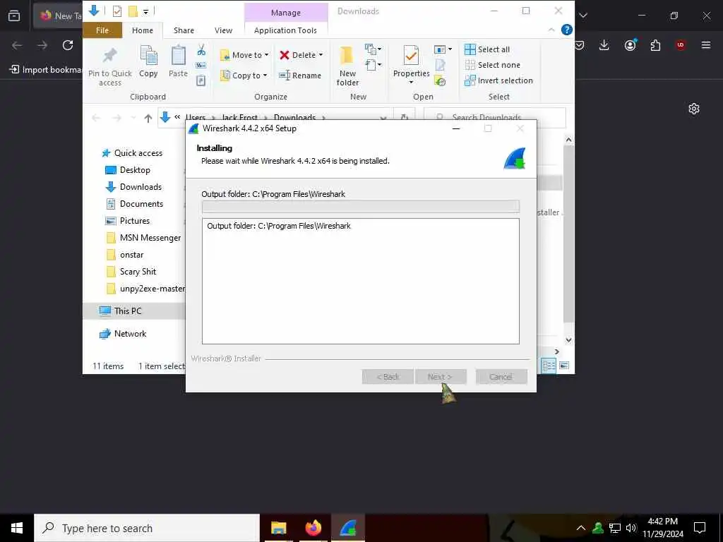Viewport: 723px width, 542px height.
Task: Click the Paste shortcut icon
Action: point(201,80)
